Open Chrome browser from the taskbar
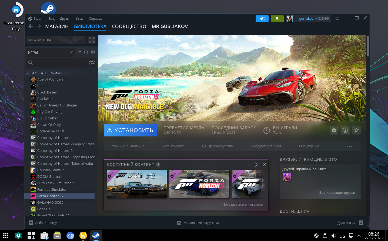388x241 pixels. pyautogui.click(x=70, y=236)
